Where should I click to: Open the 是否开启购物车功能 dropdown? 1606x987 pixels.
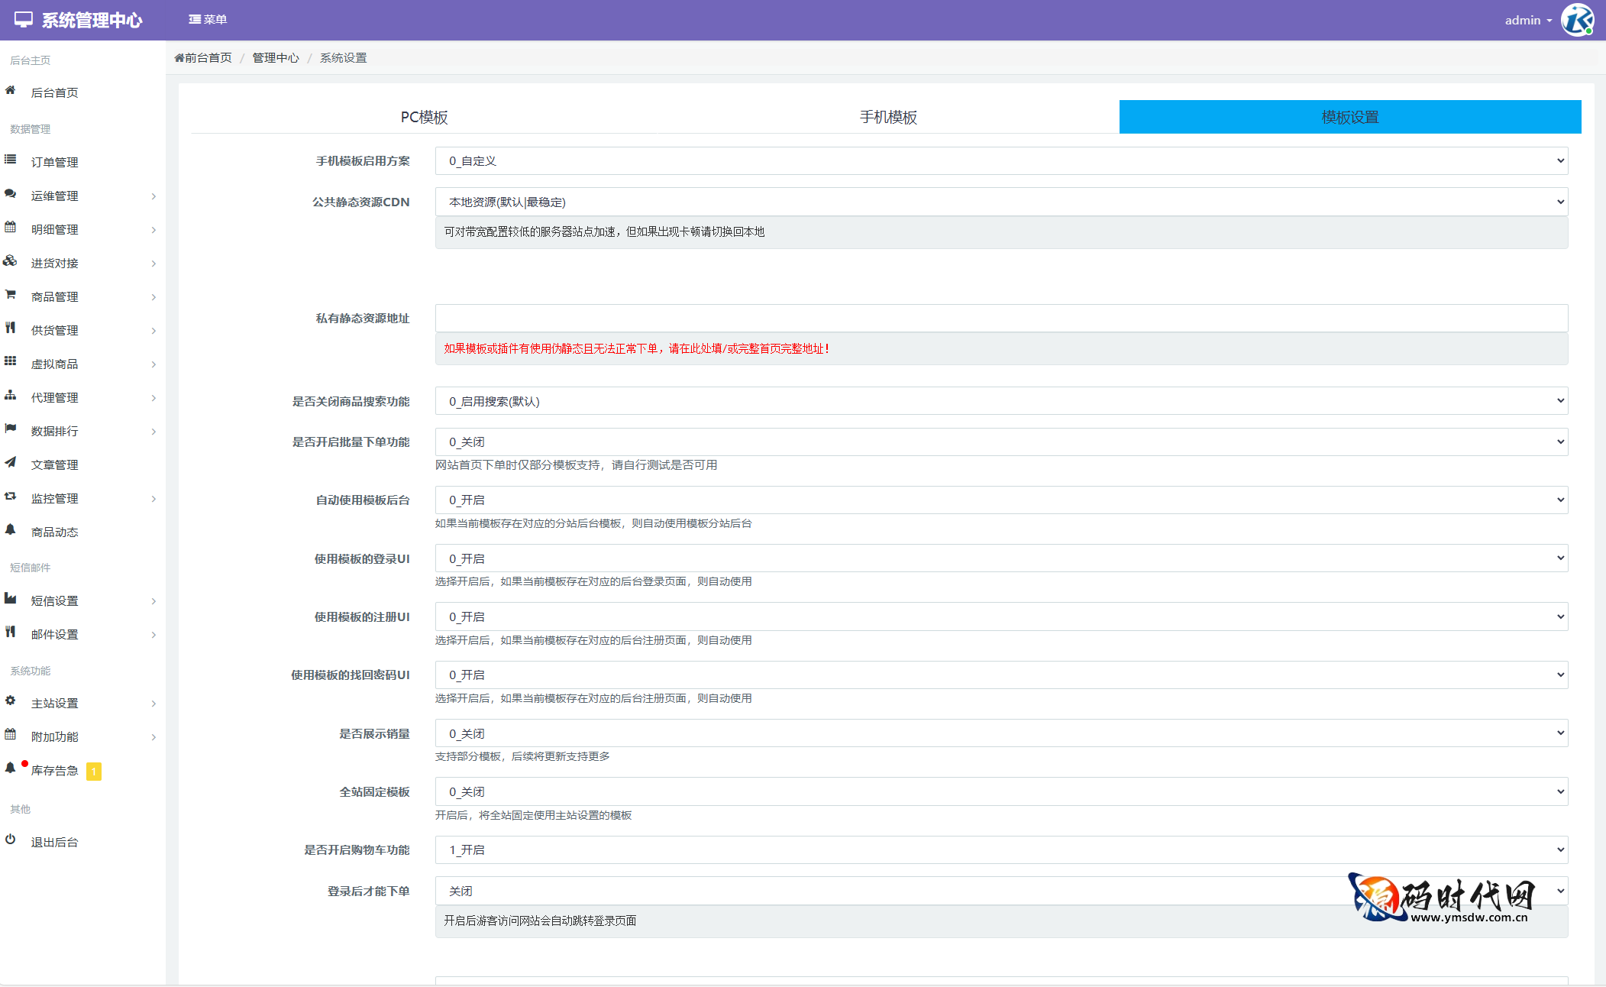1000,850
